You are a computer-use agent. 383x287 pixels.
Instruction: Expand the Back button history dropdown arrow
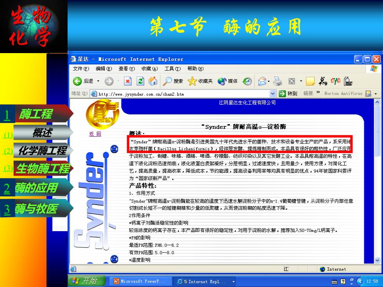[98, 81]
